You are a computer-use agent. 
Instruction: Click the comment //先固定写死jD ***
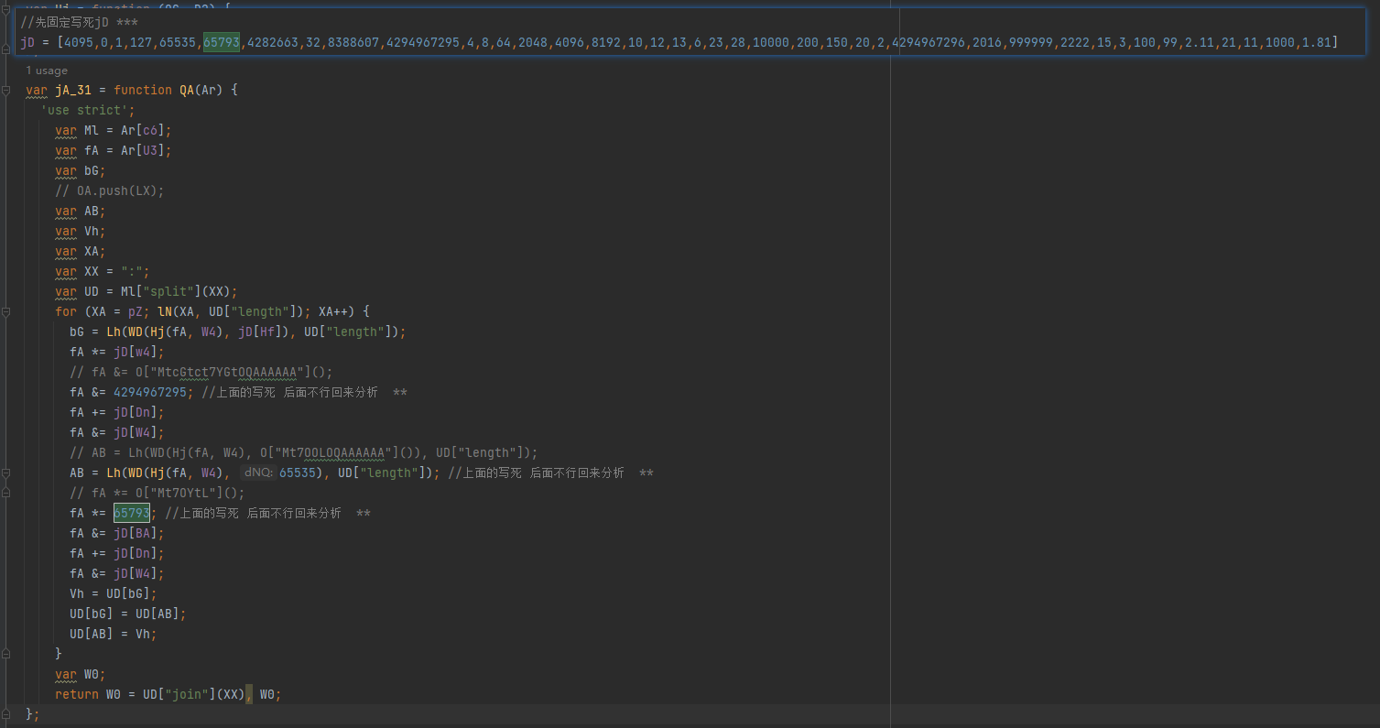(x=80, y=22)
